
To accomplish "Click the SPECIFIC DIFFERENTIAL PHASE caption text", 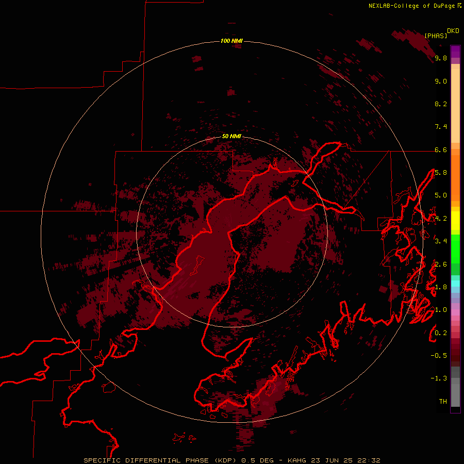I will (x=147, y=460).
